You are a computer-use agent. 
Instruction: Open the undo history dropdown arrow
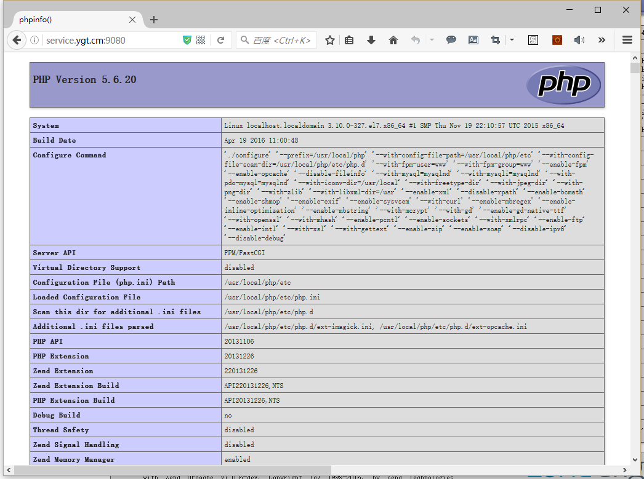(432, 40)
